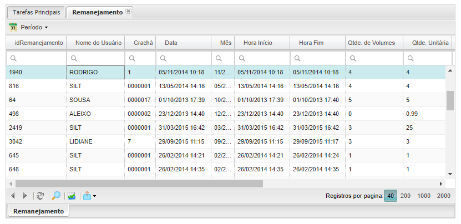Select row with id 648
This screenshot has height=224, width=461.
pos(226,169)
